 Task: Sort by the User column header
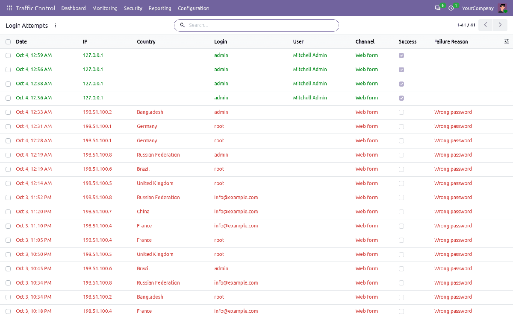pyautogui.click(x=298, y=42)
